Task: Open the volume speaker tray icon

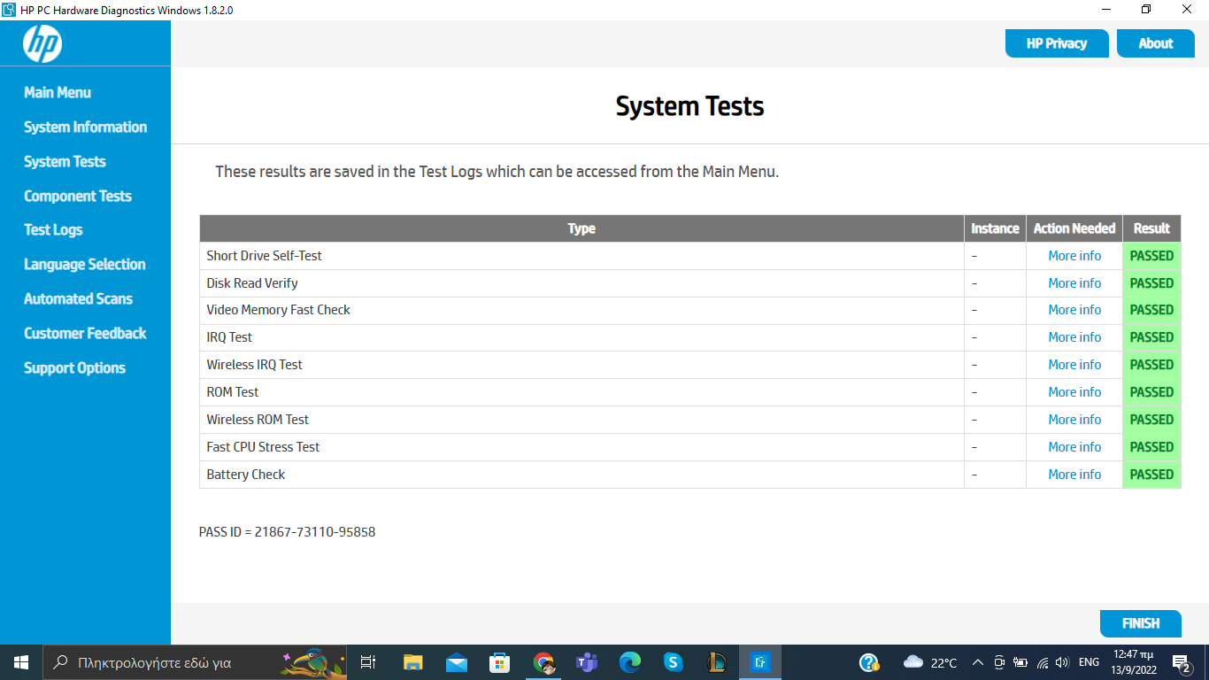Action: 1063,662
